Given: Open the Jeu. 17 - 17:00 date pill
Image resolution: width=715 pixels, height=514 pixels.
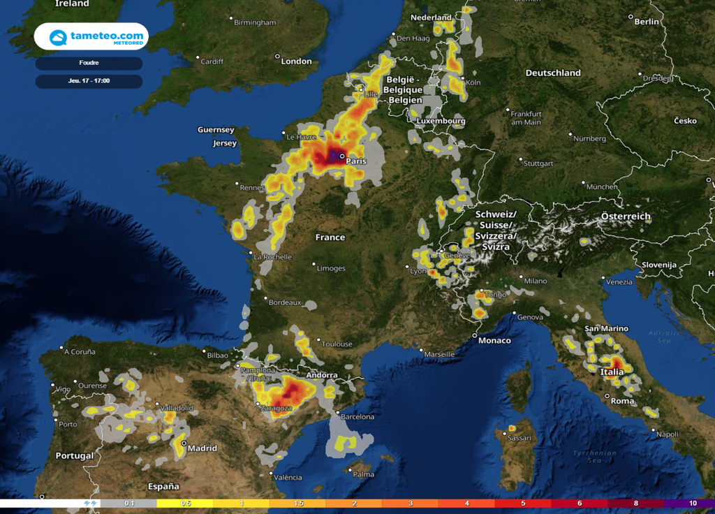Looking at the screenshot, I should tap(89, 81).
